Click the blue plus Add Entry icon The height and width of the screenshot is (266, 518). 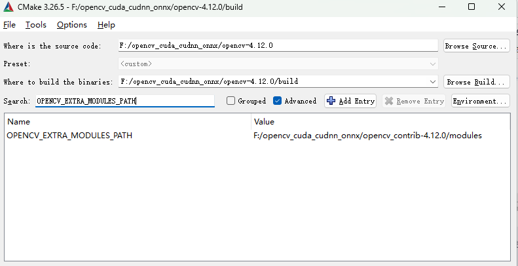pyautogui.click(x=331, y=101)
